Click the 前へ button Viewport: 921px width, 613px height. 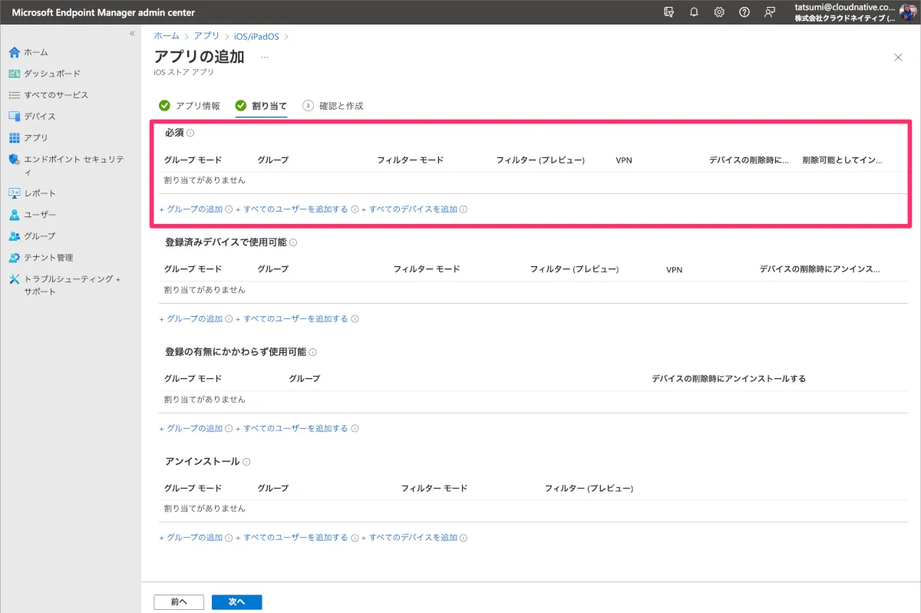point(179,602)
